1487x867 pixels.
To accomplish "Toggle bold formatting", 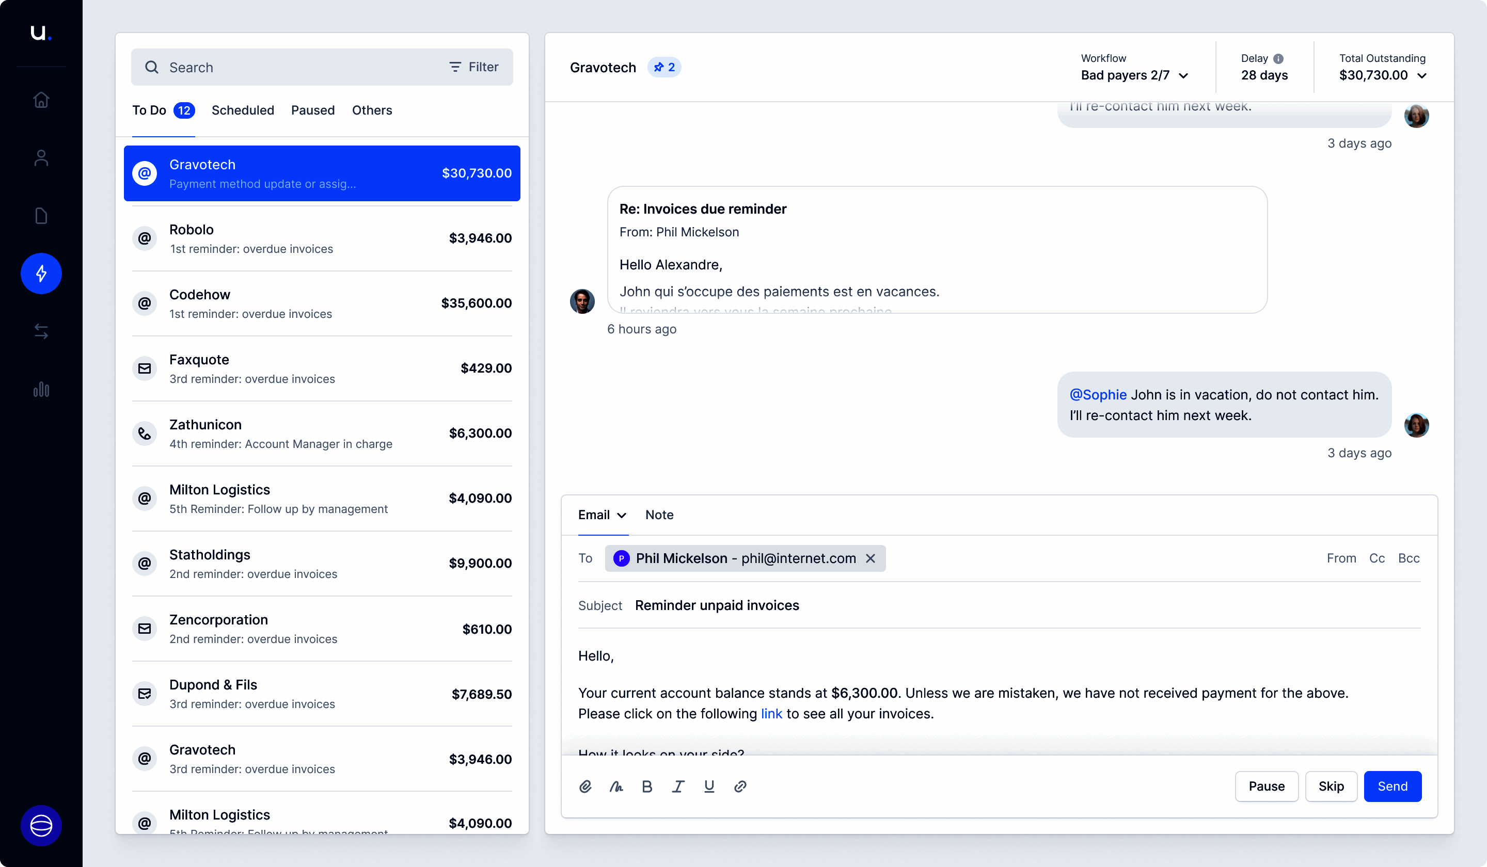I will tap(647, 786).
